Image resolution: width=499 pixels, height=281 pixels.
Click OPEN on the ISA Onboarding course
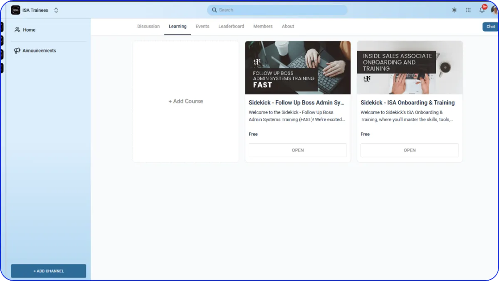tap(410, 150)
